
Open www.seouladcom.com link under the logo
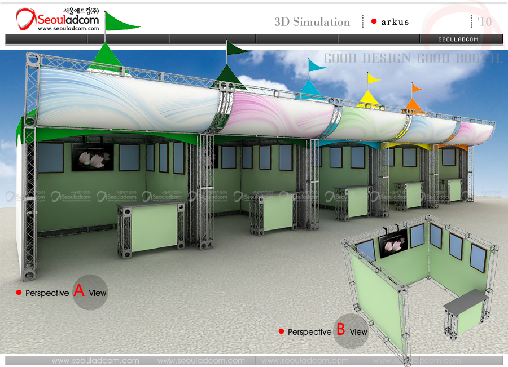68,29
